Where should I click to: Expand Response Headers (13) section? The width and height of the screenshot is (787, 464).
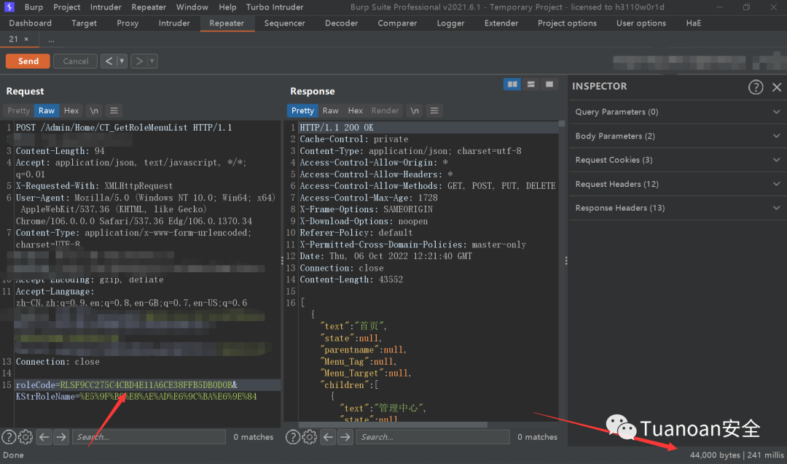(678, 208)
